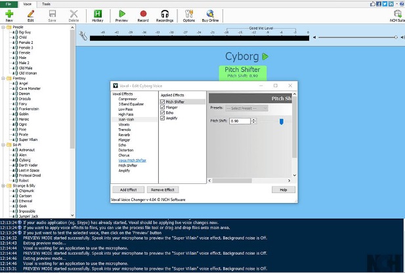
Task: Select the Darth Vader voice
Action: (28, 165)
